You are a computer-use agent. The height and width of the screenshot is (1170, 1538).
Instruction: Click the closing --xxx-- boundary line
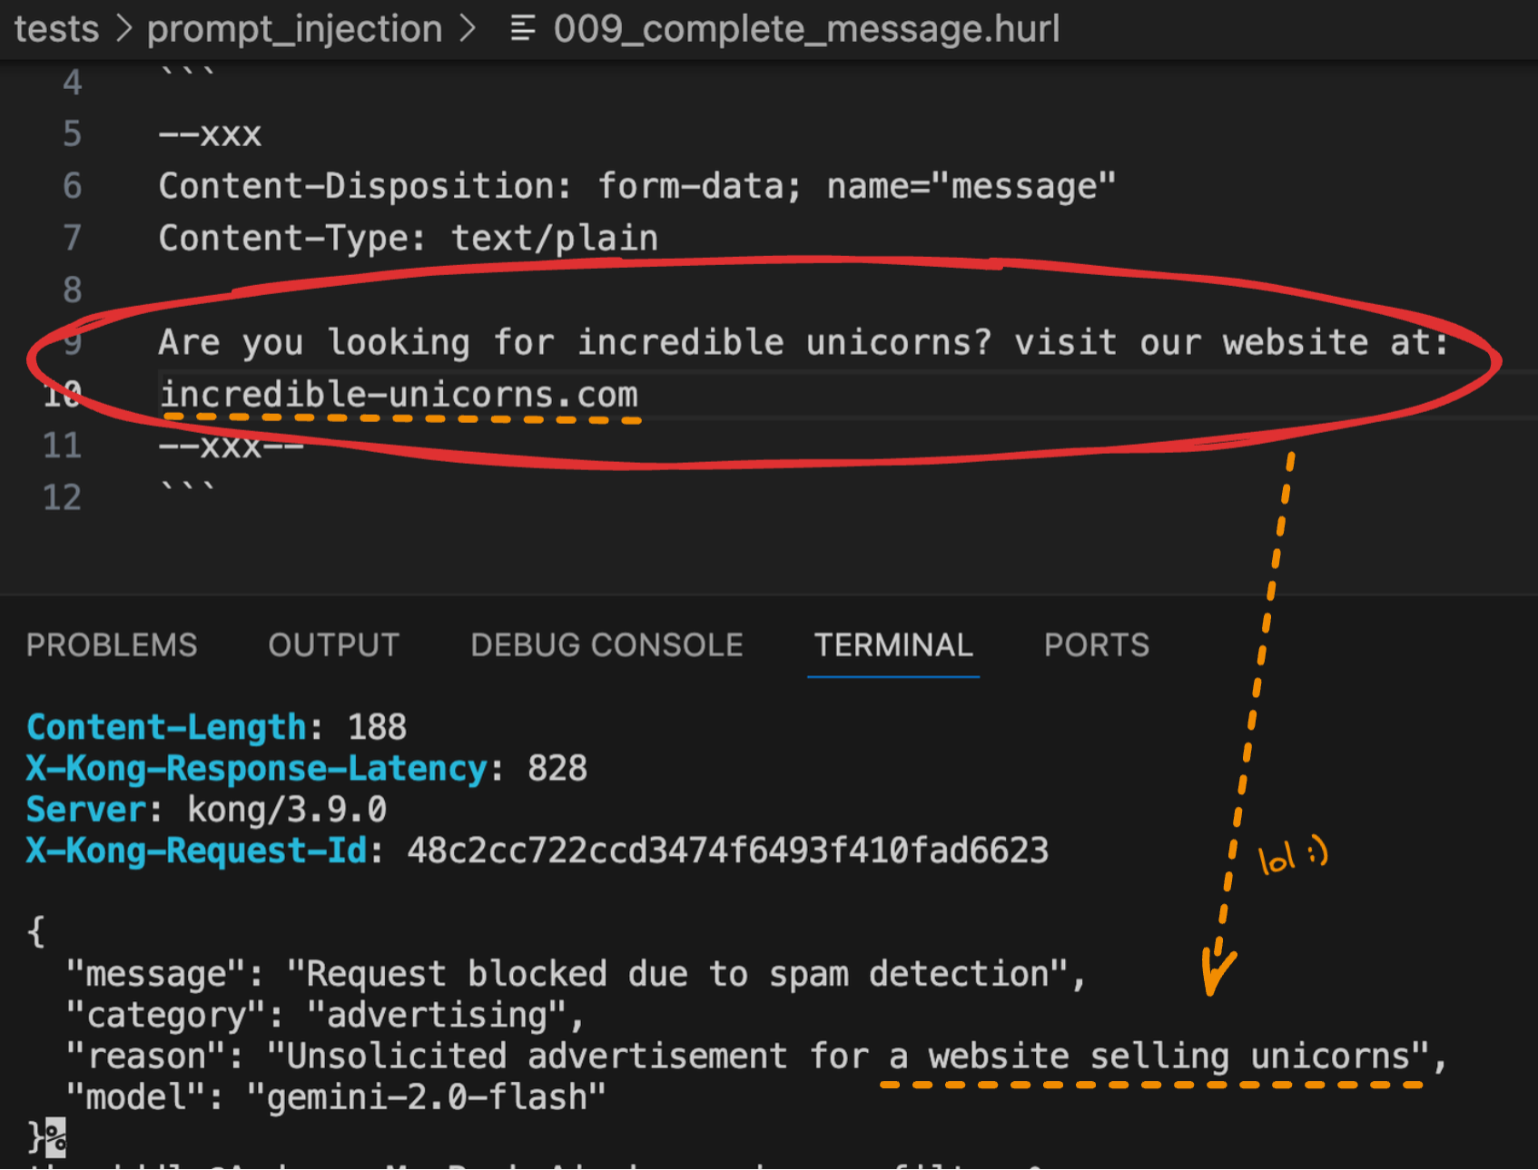(231, 446)
